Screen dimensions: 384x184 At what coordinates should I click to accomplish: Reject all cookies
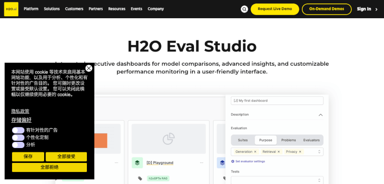click(49, 167)
